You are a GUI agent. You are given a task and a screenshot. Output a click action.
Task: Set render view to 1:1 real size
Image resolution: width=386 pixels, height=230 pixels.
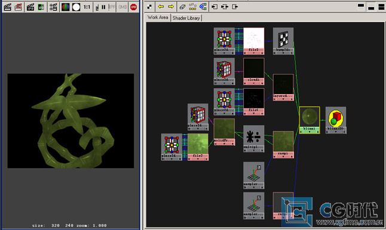click(x=87, y=7)
